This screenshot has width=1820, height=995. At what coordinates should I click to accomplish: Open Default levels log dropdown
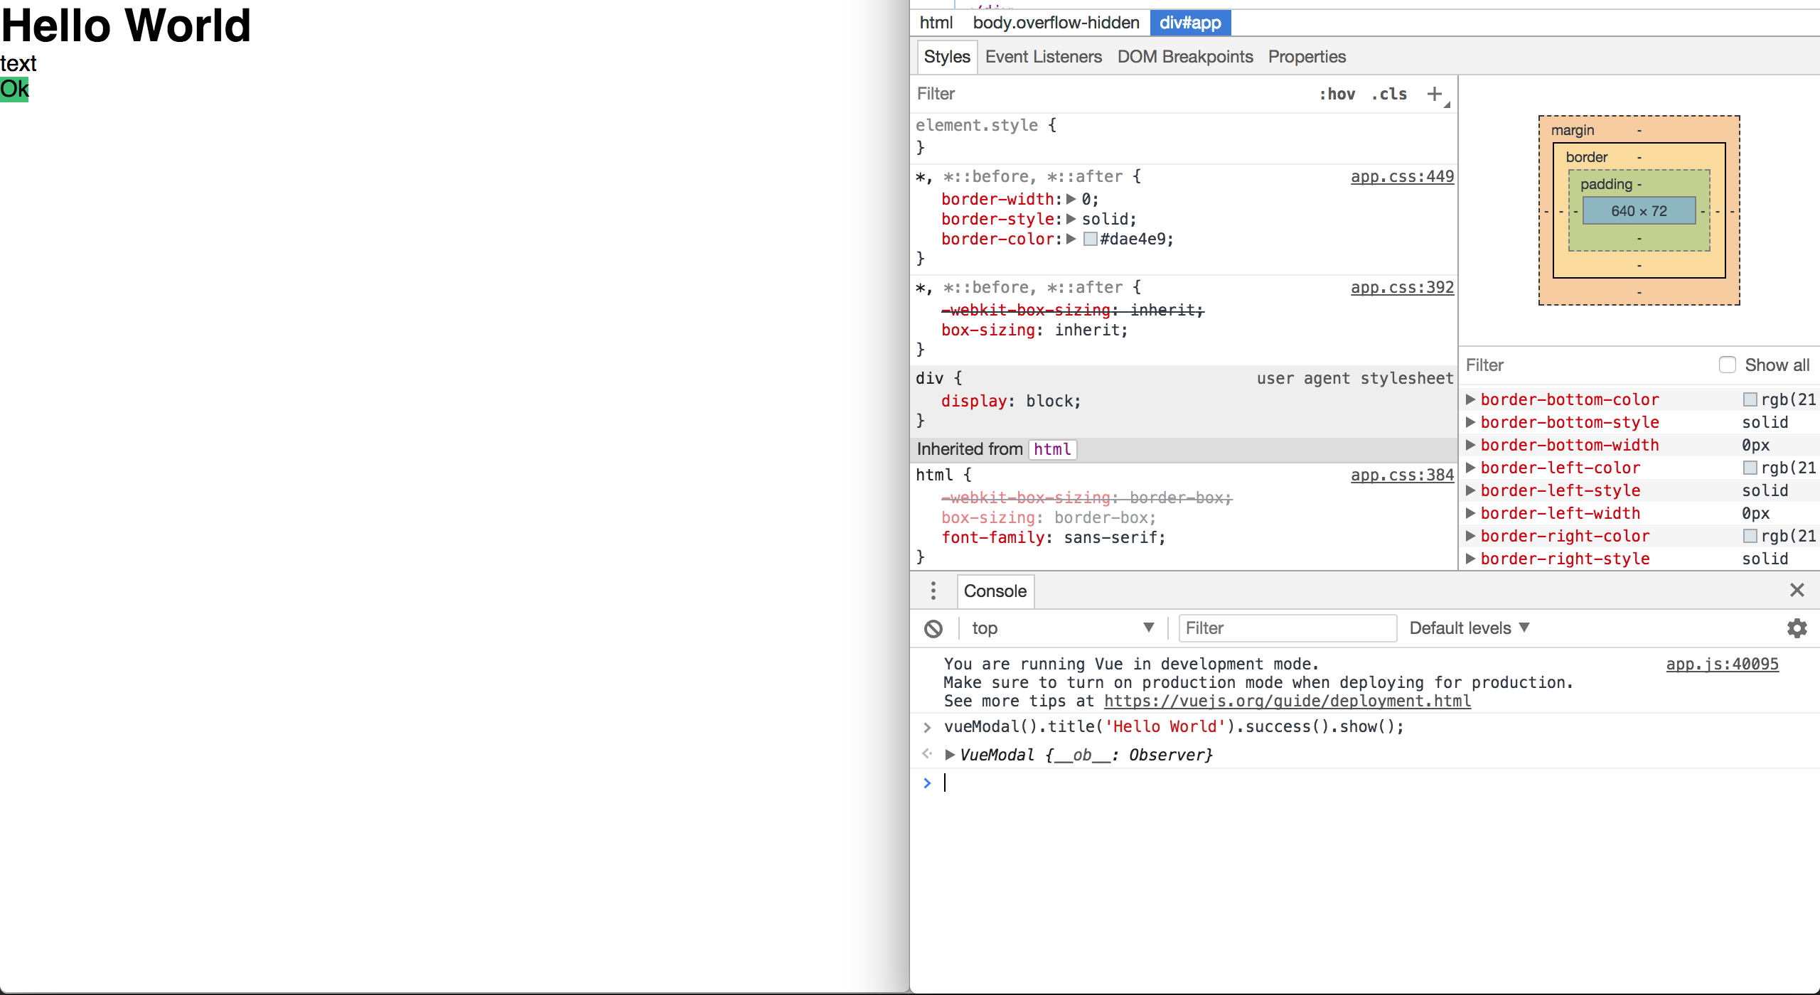[x=1469, y=628]
